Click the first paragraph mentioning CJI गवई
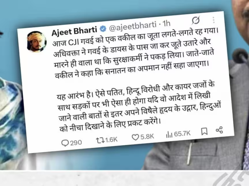249x186 pixels. (134, 54)
